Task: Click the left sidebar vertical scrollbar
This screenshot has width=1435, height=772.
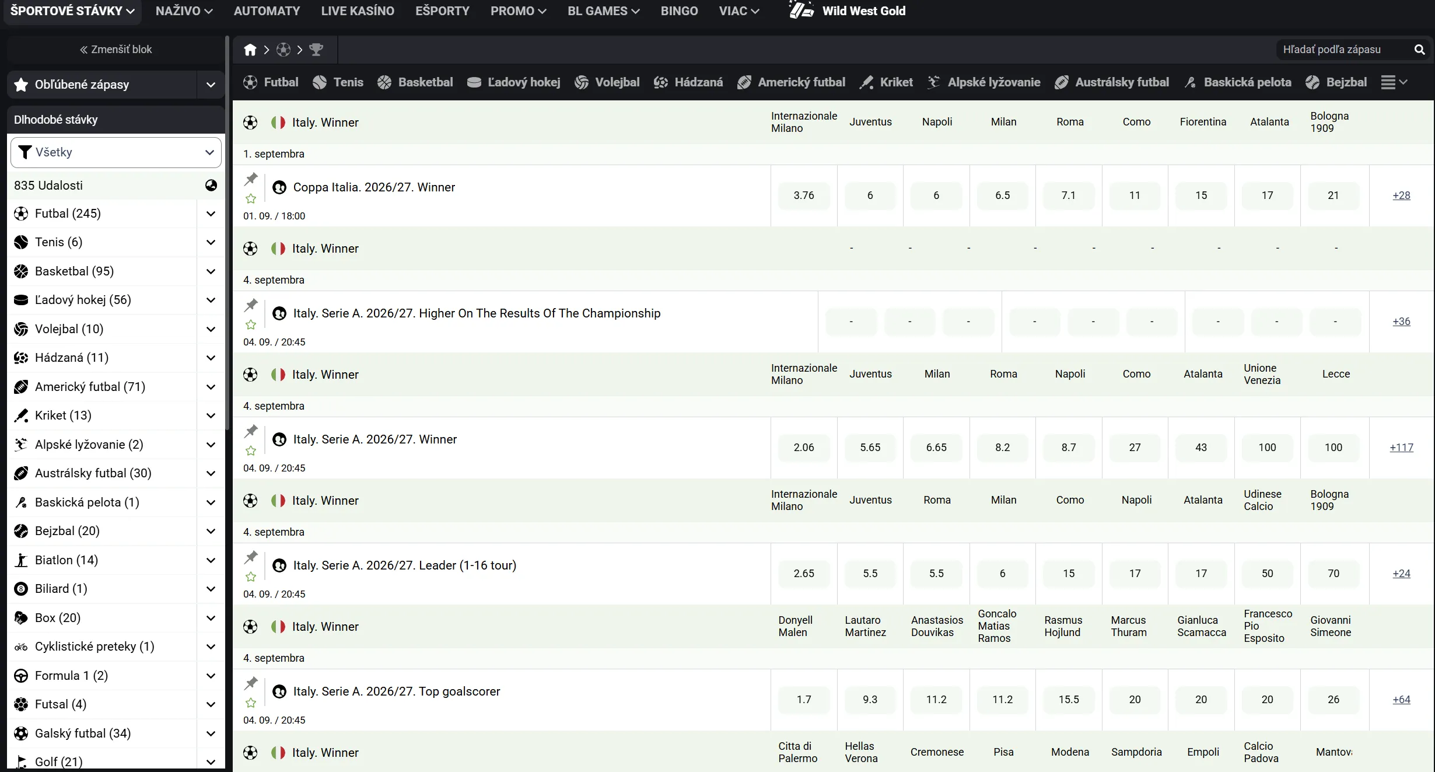Action: [227, 233]
